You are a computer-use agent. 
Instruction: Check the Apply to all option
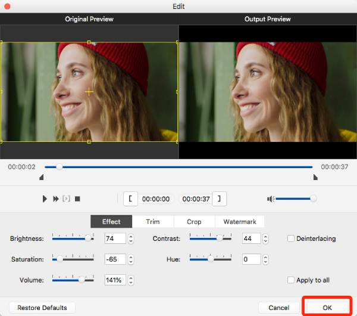(290, 280)
